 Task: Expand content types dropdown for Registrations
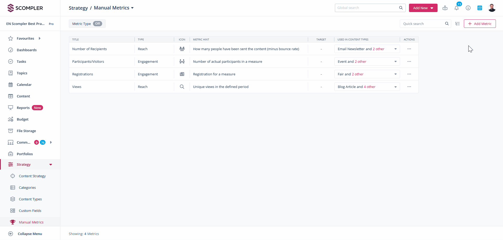395,74
